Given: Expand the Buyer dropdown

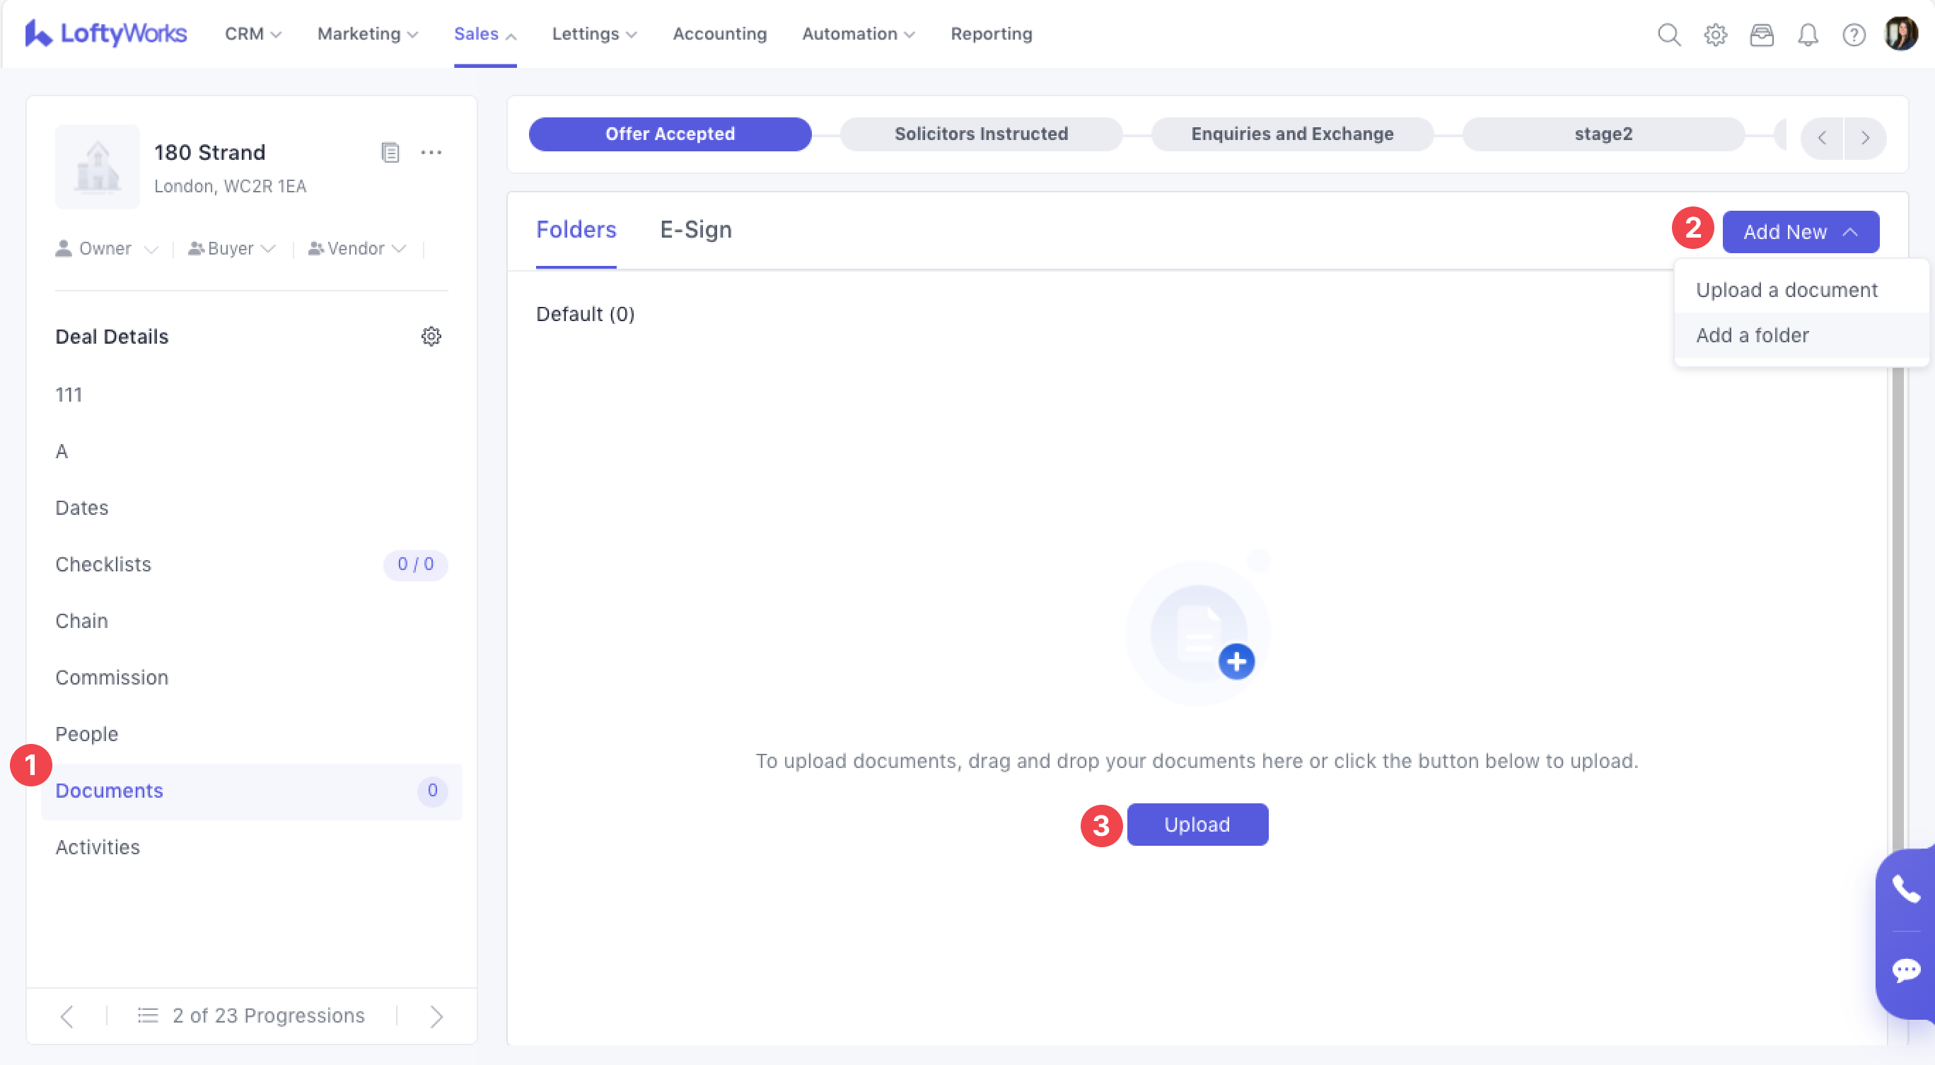Looking at the screenshot, I should point(232,249).
